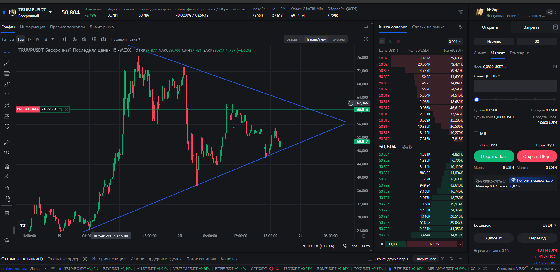
Task: Click the heart favorites drawing icon
Action: click(x=7, y=127)
